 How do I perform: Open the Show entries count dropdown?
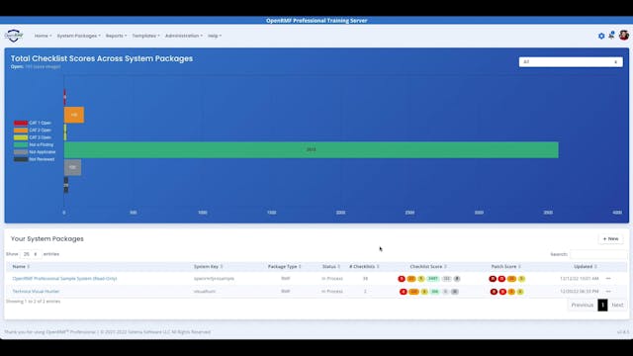pos(31,254)
